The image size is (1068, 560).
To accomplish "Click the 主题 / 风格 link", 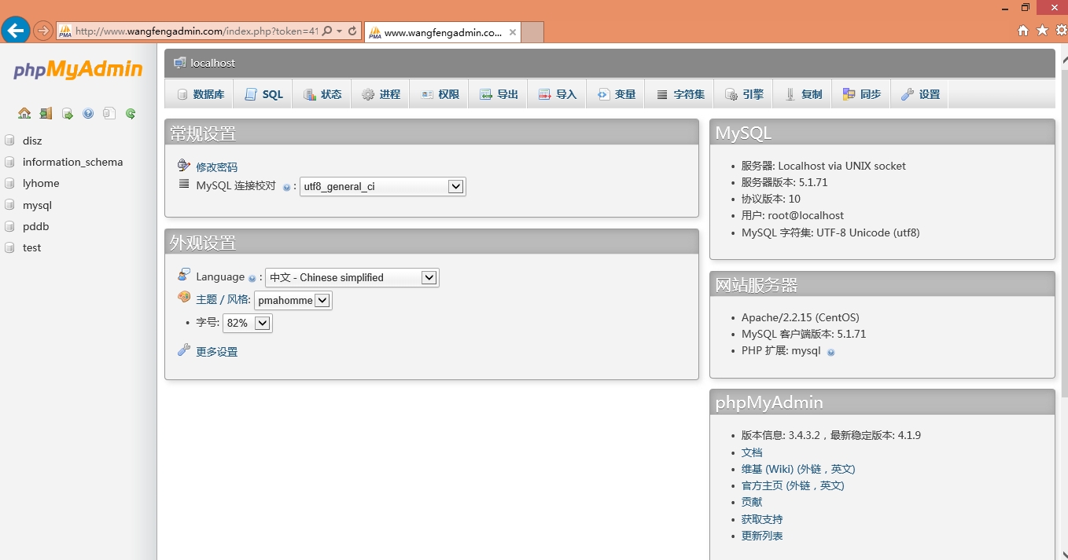I will 223,299.
